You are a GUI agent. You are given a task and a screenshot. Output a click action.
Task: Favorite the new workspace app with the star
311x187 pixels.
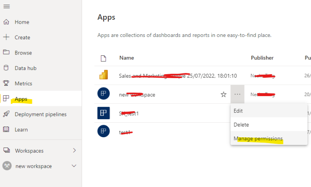[x=223, y=94]
